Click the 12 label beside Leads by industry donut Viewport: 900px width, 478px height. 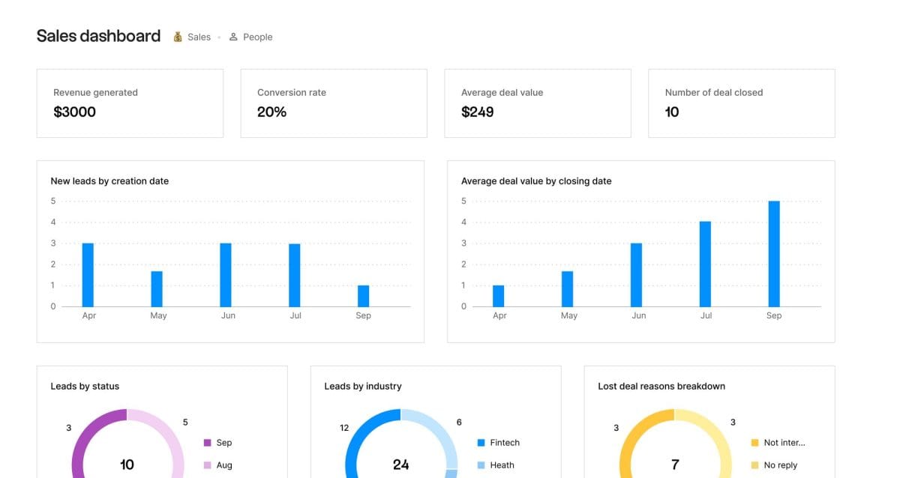(x=344, y=428)
